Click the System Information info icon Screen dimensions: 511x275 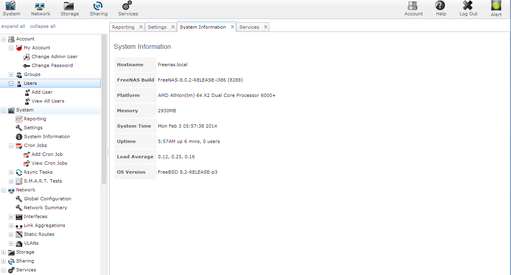tap(19, 136)
